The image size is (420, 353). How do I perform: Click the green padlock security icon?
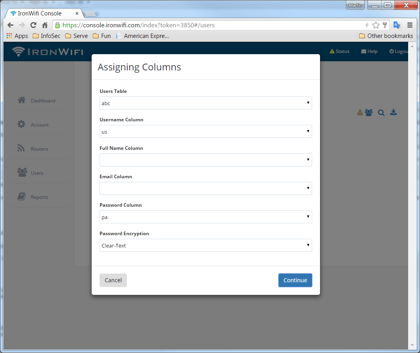pyautogui.click(x=57, y=25)
